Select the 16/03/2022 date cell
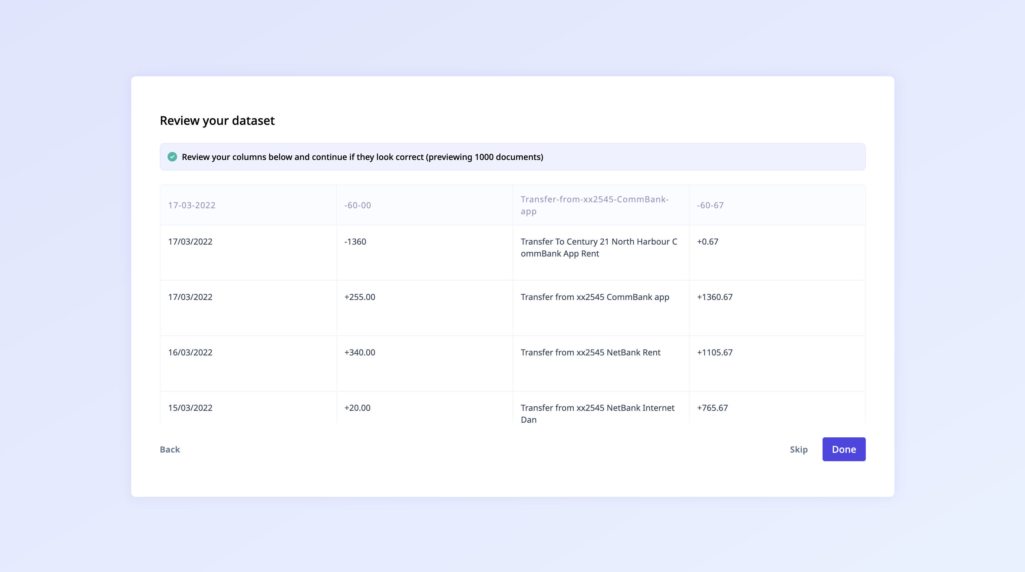Screen dimensions: 1025x572 (x=190, y=352)
